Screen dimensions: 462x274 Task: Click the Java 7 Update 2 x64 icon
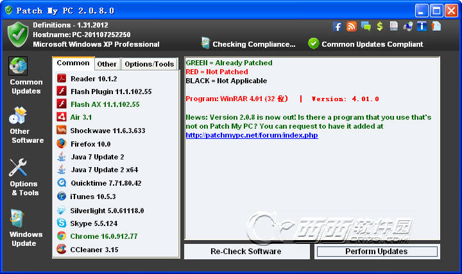(x=62, y=170)
